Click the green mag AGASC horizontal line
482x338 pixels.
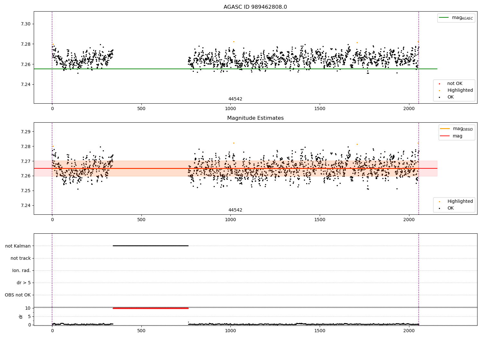coord(235,69)
